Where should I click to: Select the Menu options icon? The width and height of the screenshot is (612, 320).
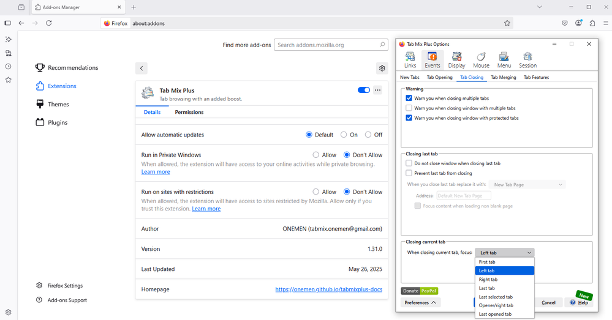(504, 60)
